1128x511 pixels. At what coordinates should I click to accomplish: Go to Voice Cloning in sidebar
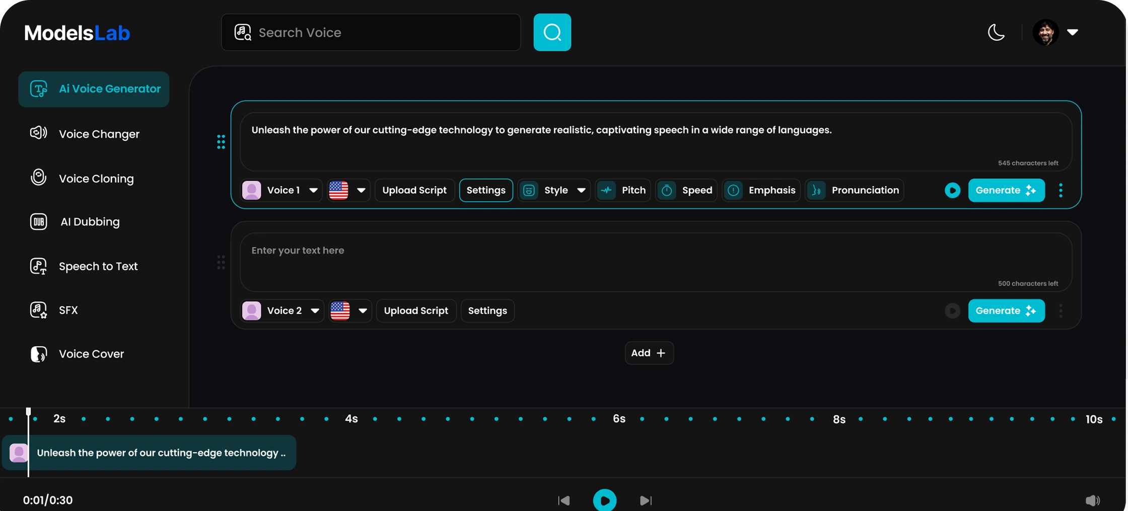96,179
